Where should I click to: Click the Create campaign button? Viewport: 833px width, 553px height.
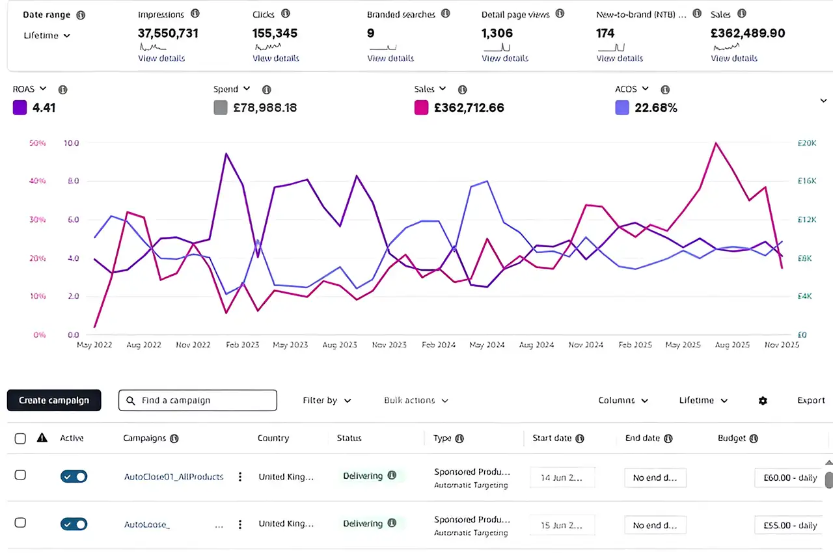pos(54,401)
